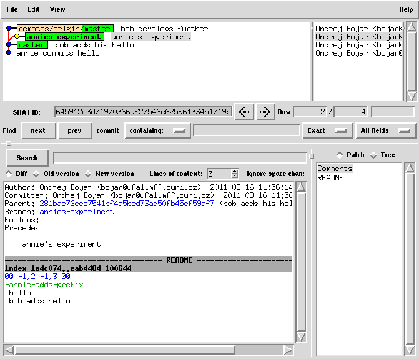This screenshot has width=419, height=359.
Task: Open the All fields dropdown
Action: pyautogui.click(x=387, y=130)
